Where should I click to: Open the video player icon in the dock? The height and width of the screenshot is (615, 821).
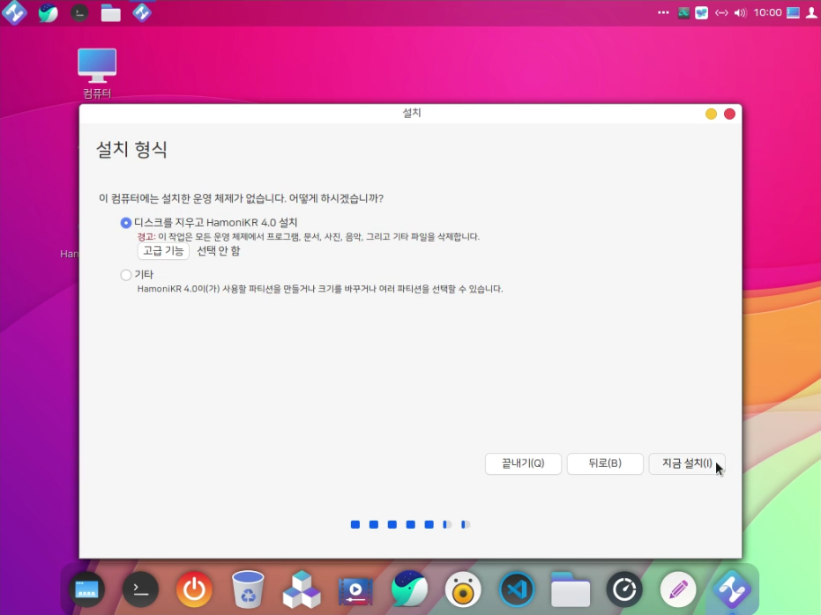tap(355, 589)
